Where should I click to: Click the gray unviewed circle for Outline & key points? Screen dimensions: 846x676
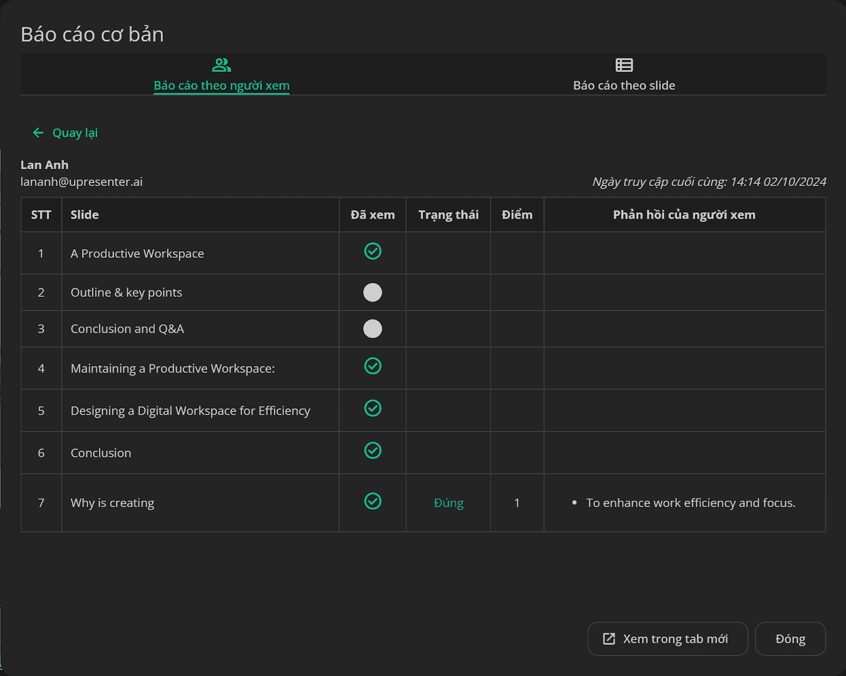373,292
